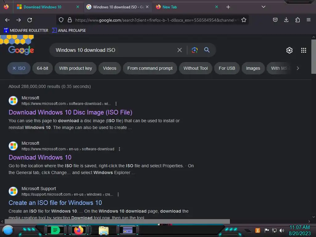
Task: Open the network tray icon
Action: (274, 230)
